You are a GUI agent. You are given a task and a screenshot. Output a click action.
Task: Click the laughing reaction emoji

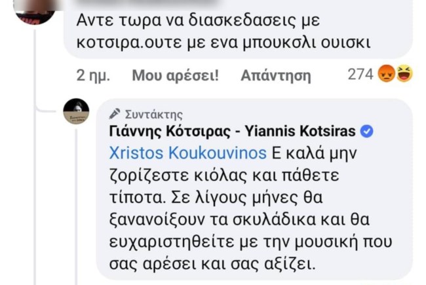(x=404, y=75)
